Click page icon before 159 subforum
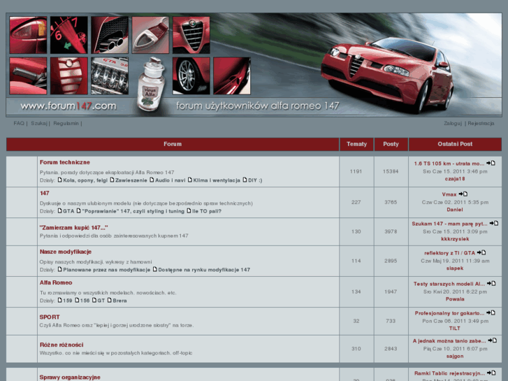Screen dimensions: 508x381 click(59, 301)
